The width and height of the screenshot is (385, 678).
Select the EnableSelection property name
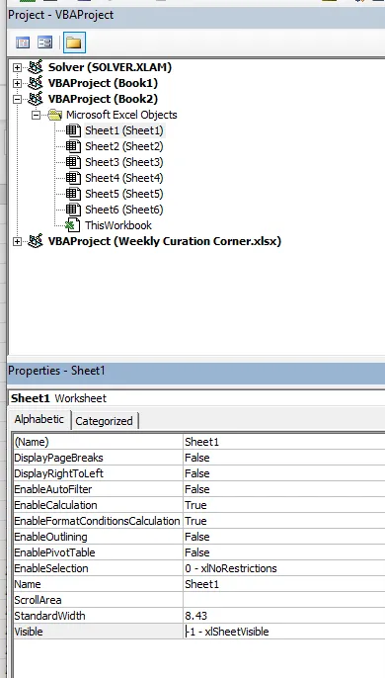(98, 568)
